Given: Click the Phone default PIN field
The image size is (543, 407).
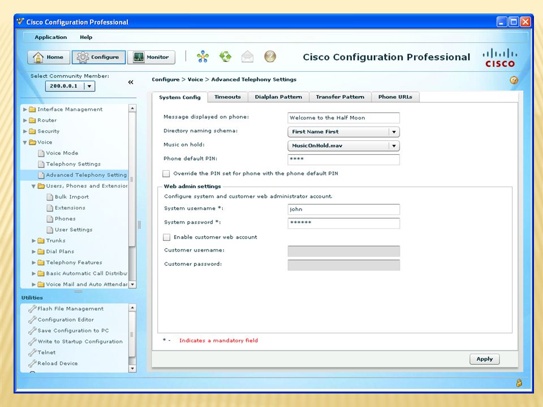Looking at the screenshot, I should [x=343, y=159].
